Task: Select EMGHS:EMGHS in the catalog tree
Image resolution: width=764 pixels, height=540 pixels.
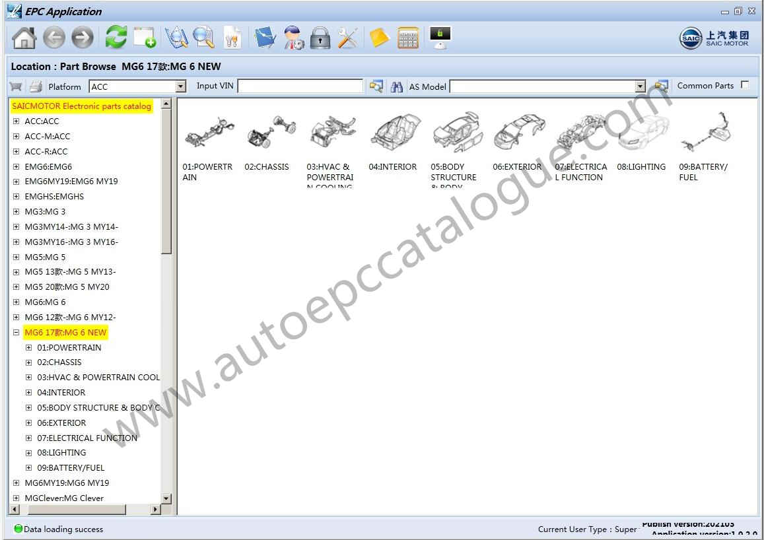Action: 54,196
